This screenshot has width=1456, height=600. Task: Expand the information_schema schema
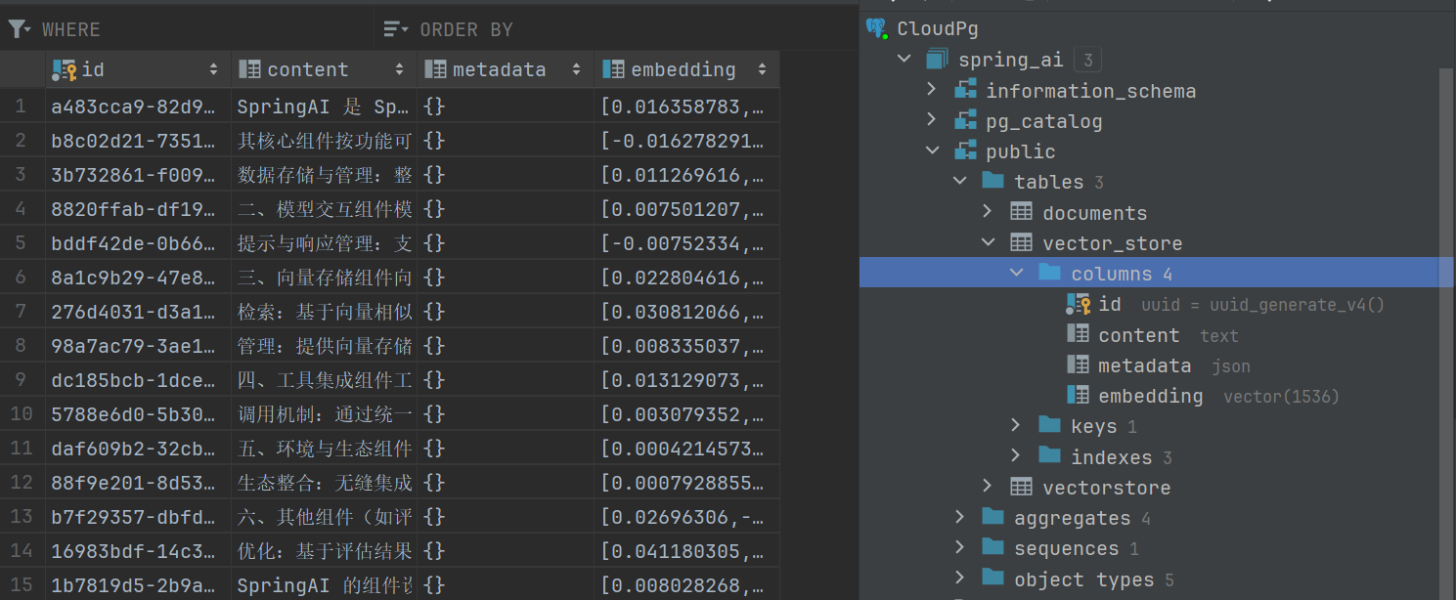(933, 90)
